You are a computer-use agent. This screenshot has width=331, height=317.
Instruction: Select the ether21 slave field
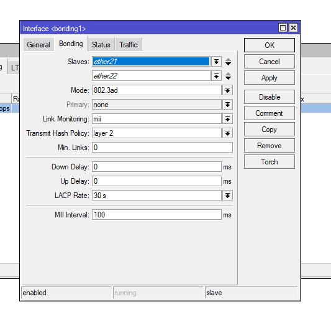(x=151, y=62)
